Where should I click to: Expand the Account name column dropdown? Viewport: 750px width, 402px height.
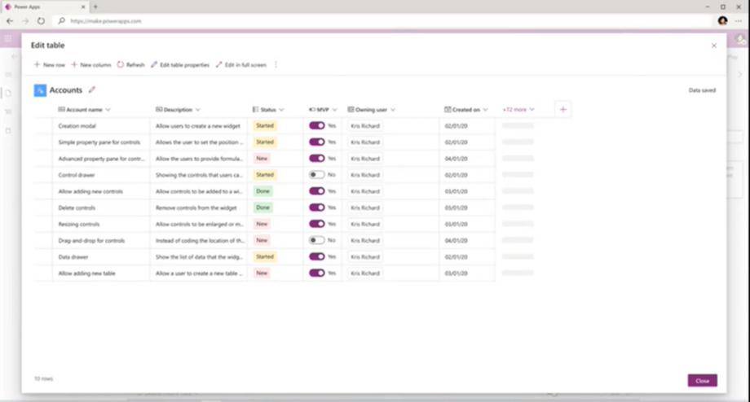tap(108, 109)
